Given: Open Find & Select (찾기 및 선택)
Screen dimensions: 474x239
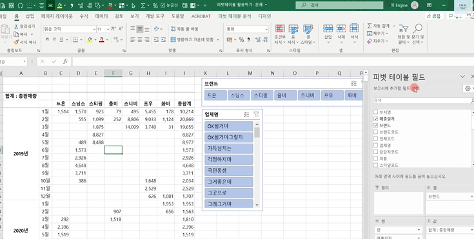Looking at the screenshot, I should (x=418, y=34).
